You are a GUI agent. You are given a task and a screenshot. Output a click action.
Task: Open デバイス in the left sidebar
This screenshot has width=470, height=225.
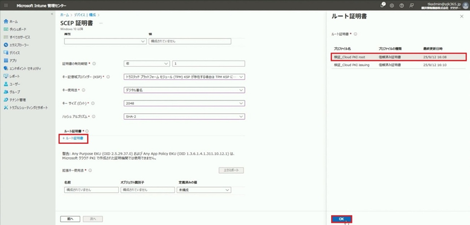tap(14, 53)
